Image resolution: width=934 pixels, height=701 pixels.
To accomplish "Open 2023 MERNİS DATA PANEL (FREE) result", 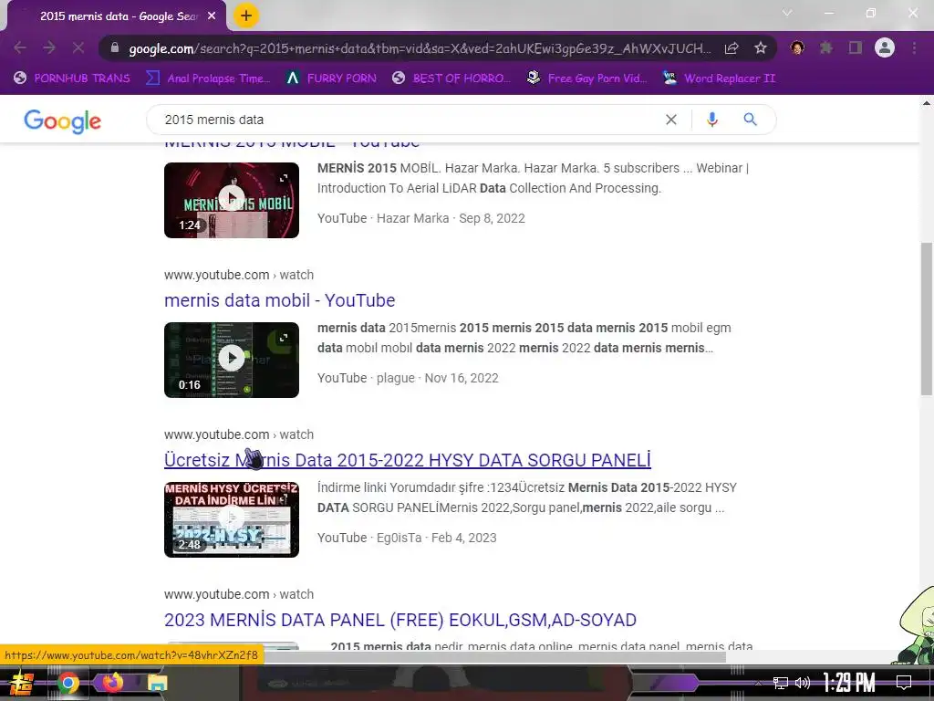I will tap(400, 620).
